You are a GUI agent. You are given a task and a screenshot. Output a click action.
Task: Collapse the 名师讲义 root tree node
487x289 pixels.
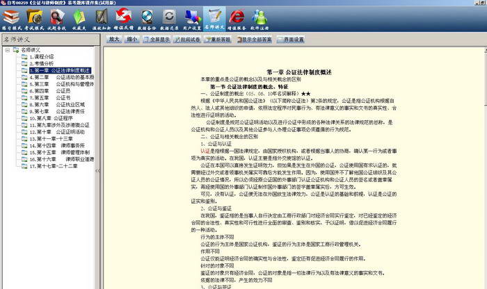pos(8,50)
